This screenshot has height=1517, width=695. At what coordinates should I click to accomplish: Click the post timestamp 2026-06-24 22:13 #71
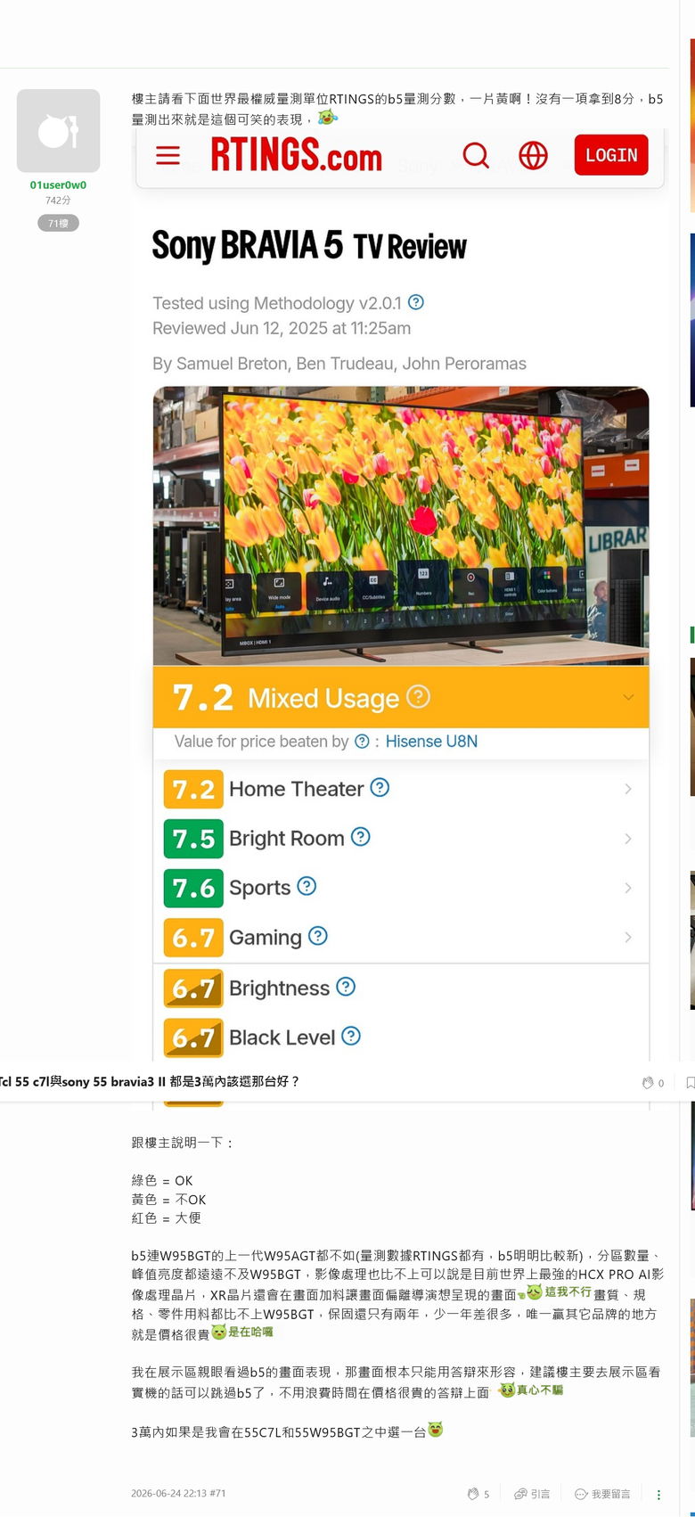tap(178, 1493)
